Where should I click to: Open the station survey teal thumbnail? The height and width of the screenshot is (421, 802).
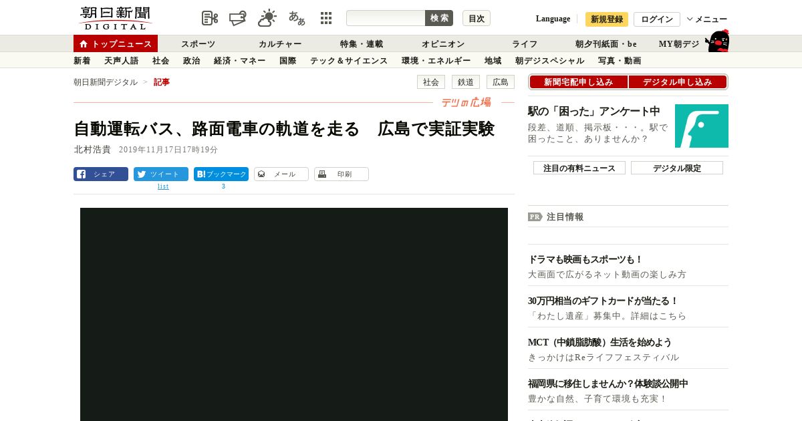coord(702,126)
